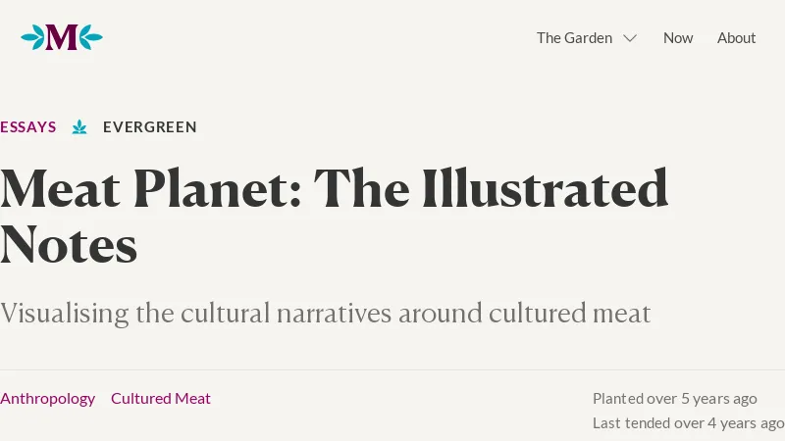This screenshot has height=441, width=785.
Task: Click the evergreen plant icon beside Essays
Action: click(x=79, y=127)
